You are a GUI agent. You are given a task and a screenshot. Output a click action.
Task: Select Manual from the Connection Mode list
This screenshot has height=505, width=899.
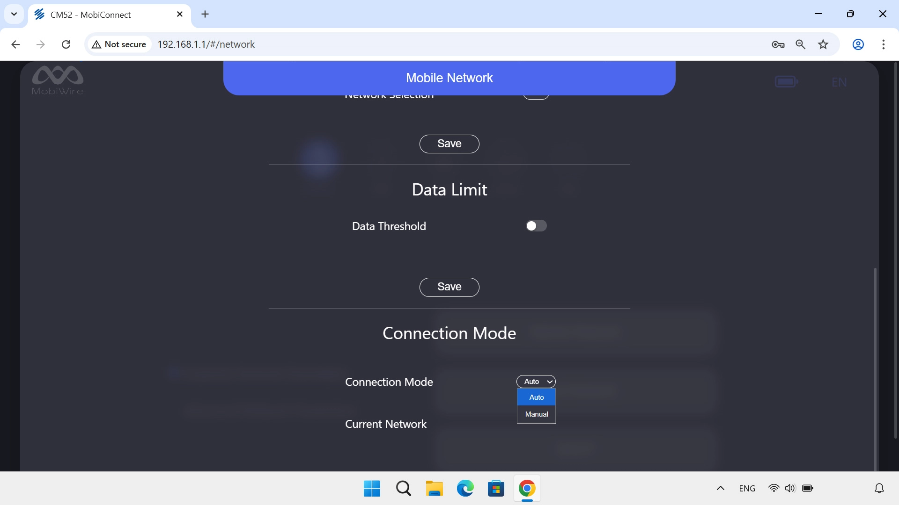coord(536,414)
